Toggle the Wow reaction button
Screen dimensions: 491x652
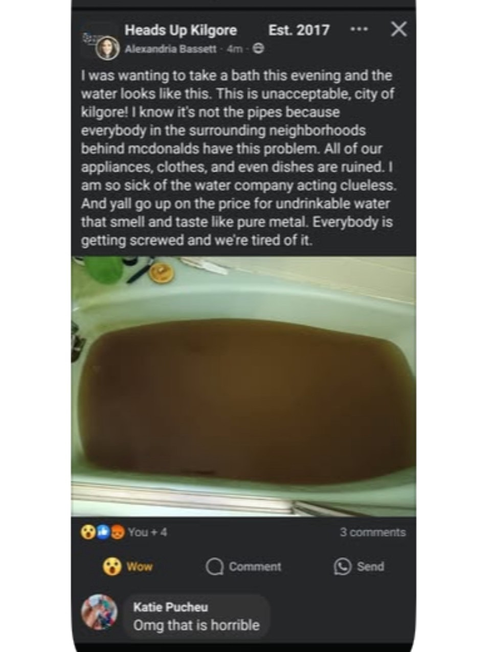click(x=128, y=566)
